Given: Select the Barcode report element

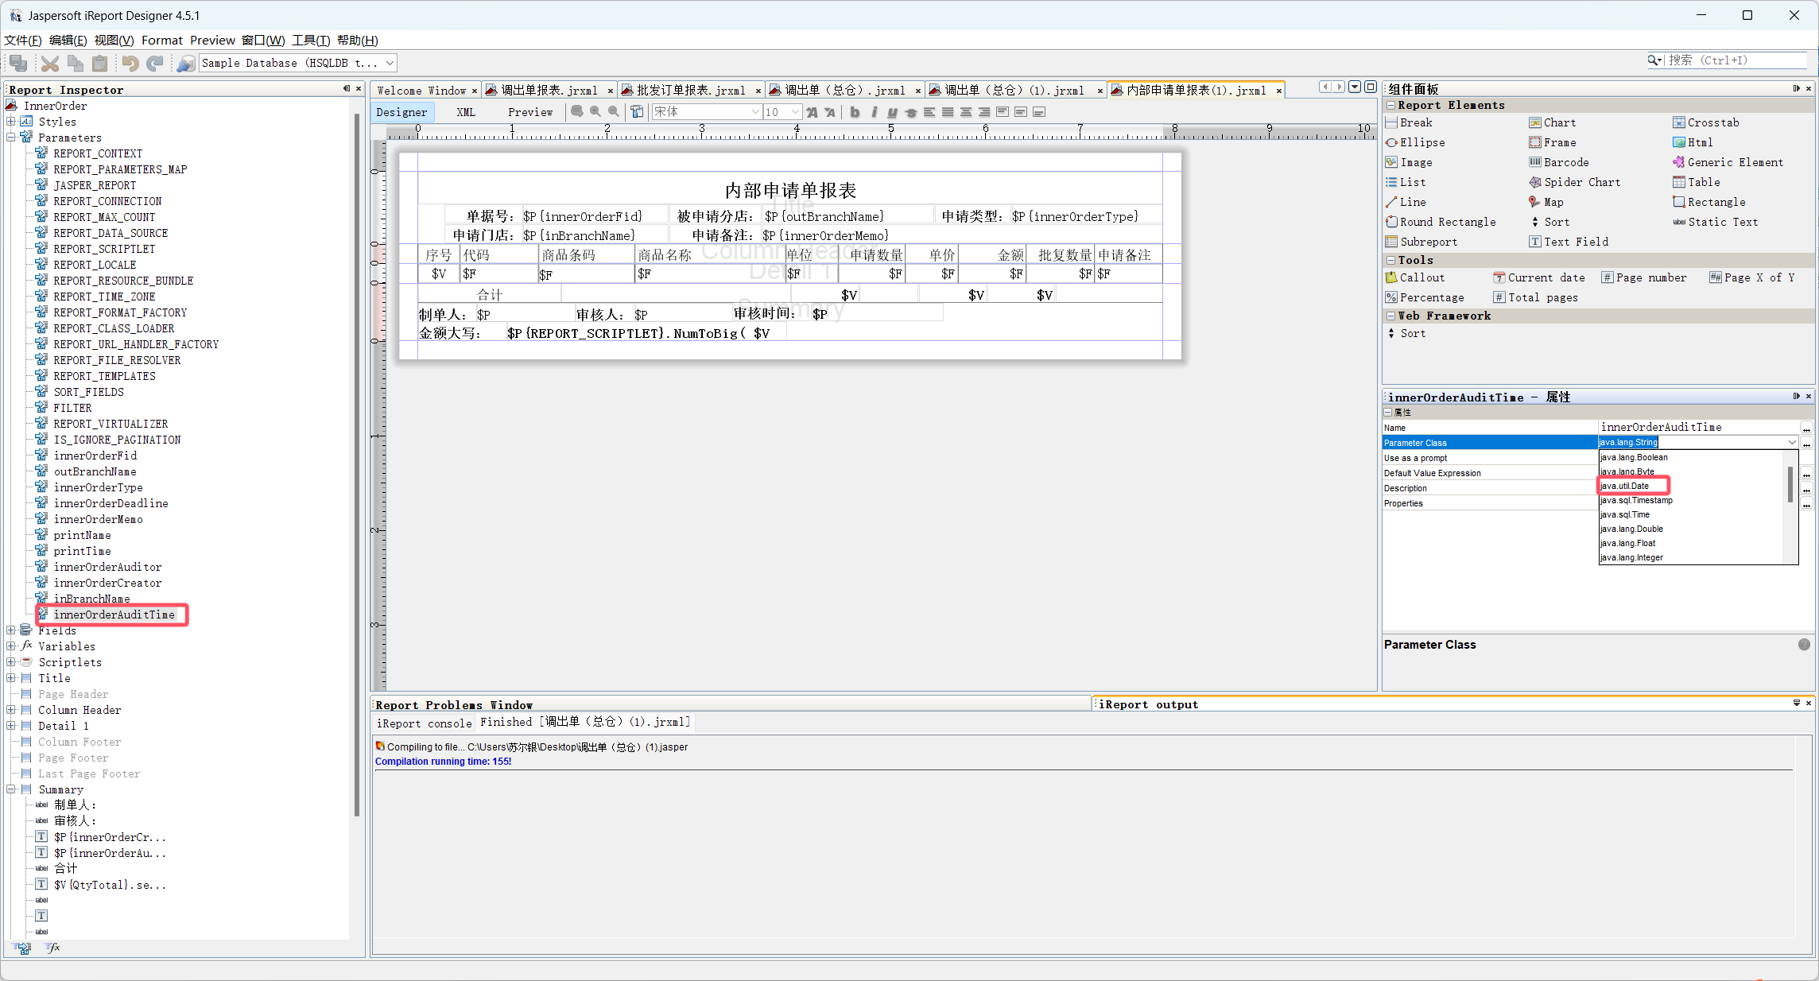Looking at the screenshot, I should point(1558,162).
